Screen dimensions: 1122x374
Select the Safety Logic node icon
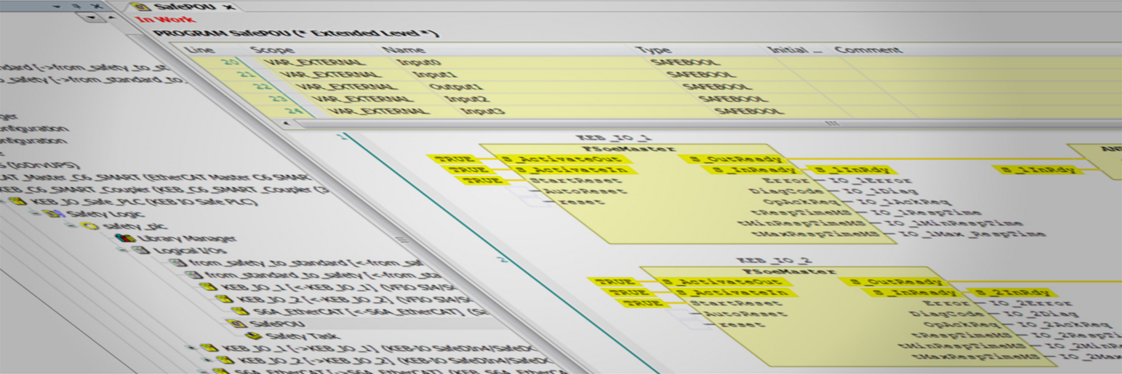54,213
